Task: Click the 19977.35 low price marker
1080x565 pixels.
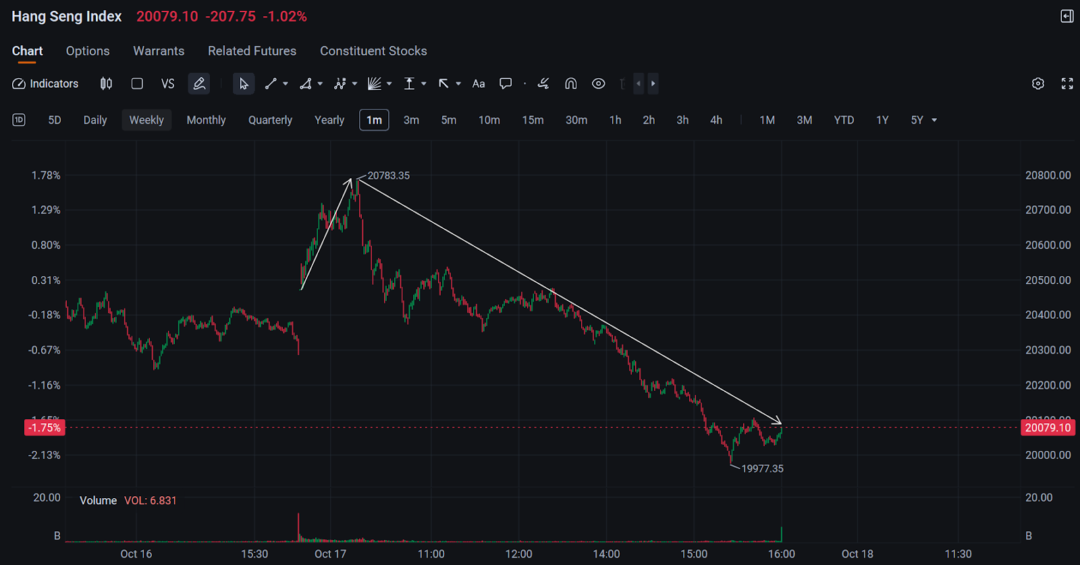Action: 762,468
